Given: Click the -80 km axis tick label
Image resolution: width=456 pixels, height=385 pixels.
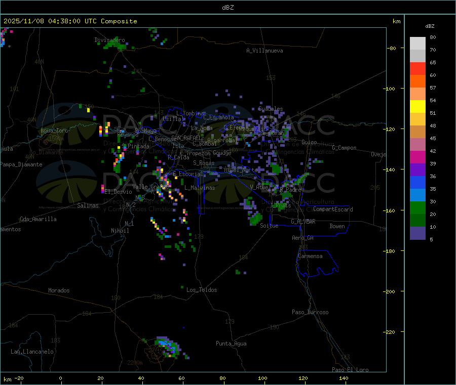Looking at the screenshot, I should (x=392, y=48).
